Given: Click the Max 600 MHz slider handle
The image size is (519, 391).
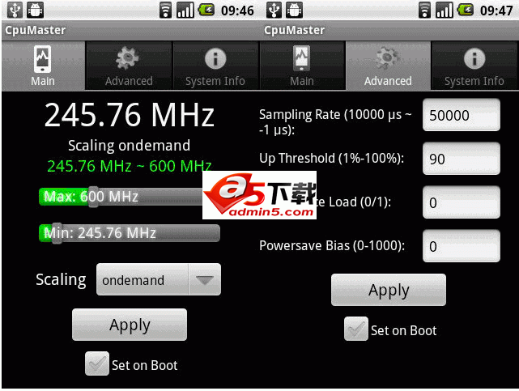Looking at the screenshot, I should pyautogui.click(x=94, y=197).
